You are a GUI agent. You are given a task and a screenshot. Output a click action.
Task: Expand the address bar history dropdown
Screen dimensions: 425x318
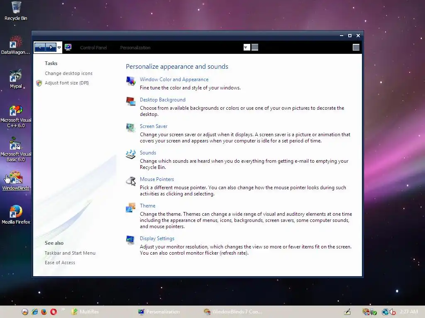[x=247, y=47]
